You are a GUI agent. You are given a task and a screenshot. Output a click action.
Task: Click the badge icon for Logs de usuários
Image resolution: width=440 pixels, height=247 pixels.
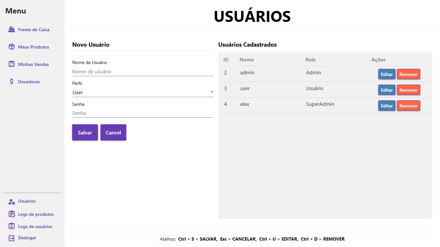point(12,226)
